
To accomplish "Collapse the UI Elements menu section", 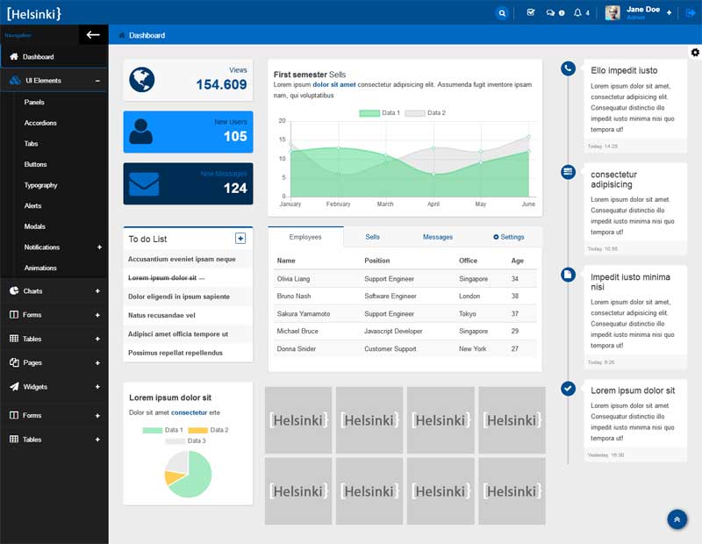I will point(97,81).
